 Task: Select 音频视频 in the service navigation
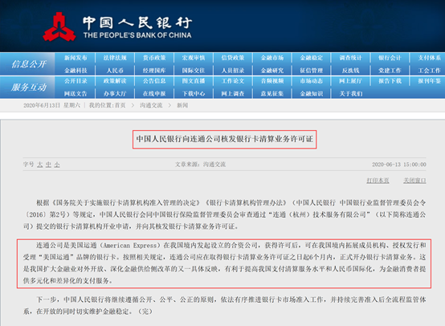click(x=272, y=81)
